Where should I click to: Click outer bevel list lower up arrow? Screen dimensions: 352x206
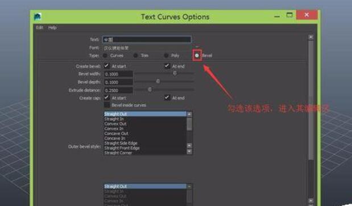coord(189,145)
